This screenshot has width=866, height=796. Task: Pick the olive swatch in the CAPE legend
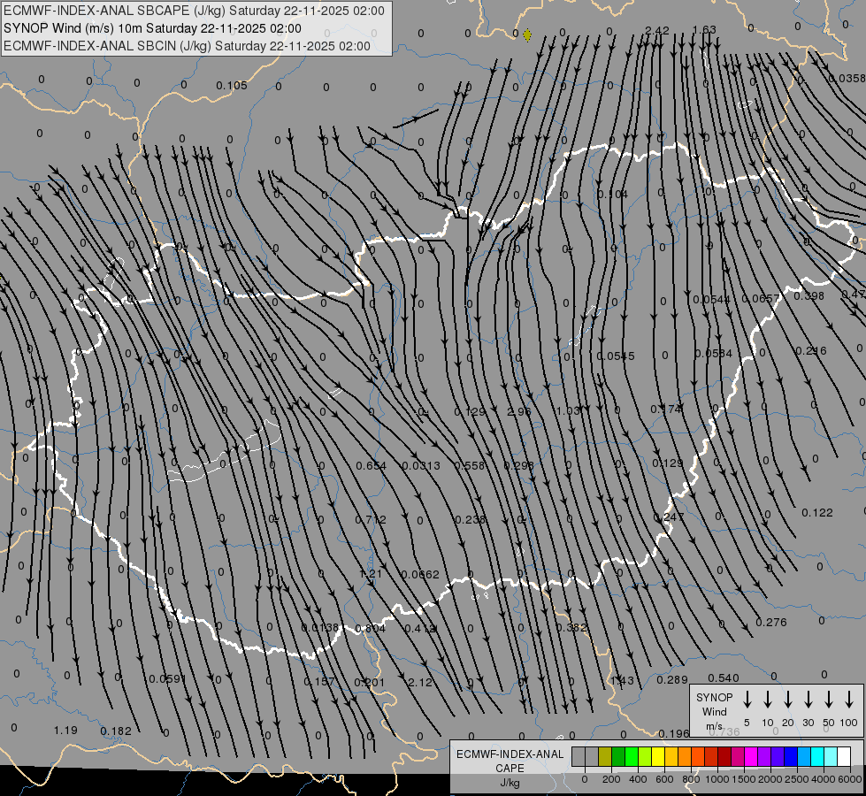coord(605,756)
